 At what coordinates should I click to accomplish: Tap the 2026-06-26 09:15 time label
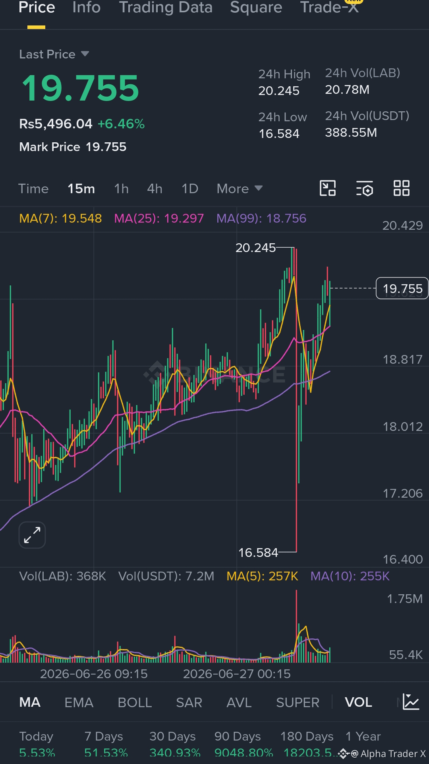[x=94, y=674]
